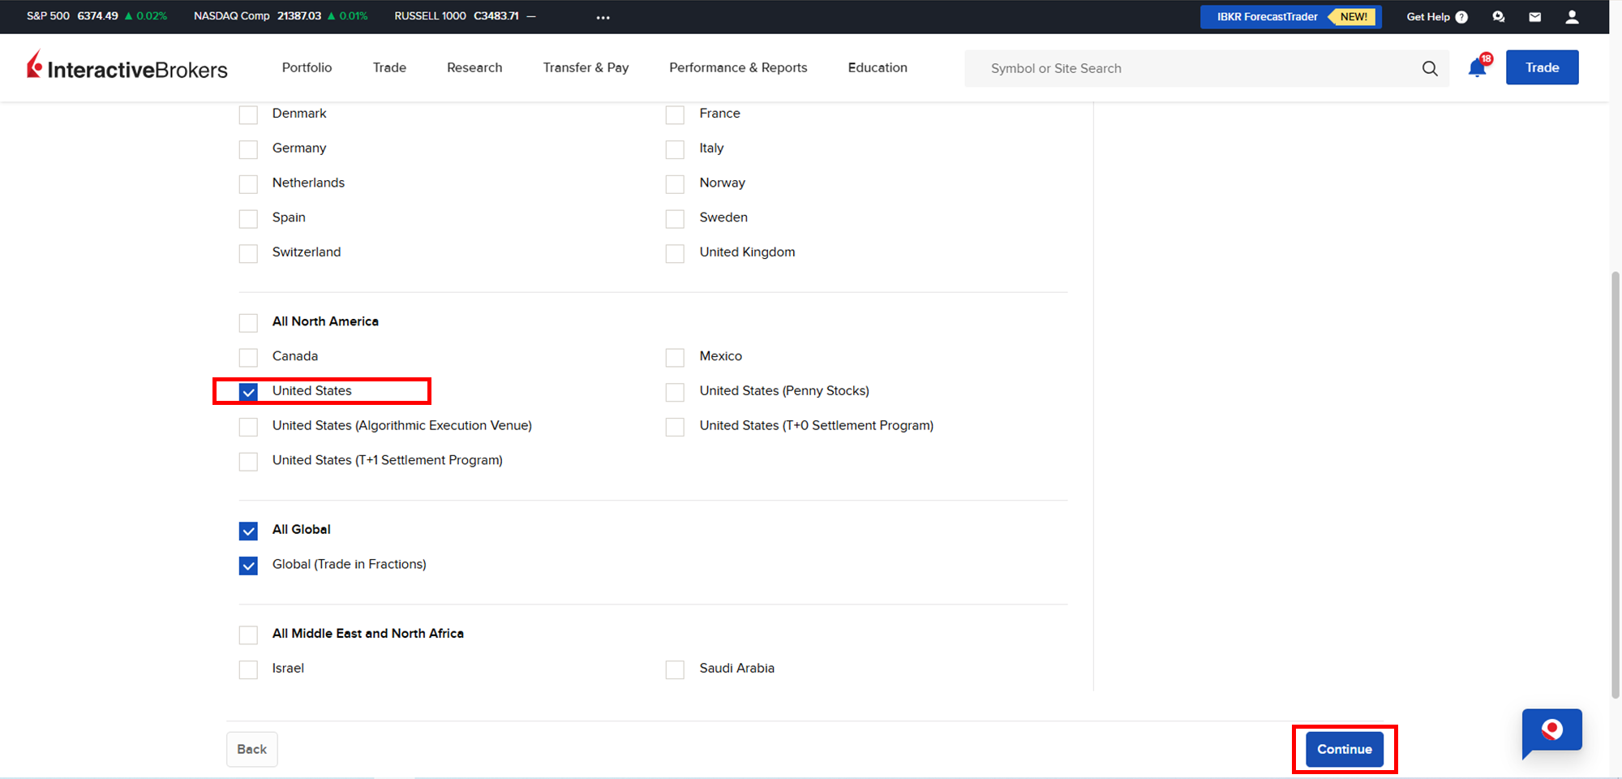Check the Canada checkbox
Image resolution: width=1622 pixels, height=779 pixels.
248,357
